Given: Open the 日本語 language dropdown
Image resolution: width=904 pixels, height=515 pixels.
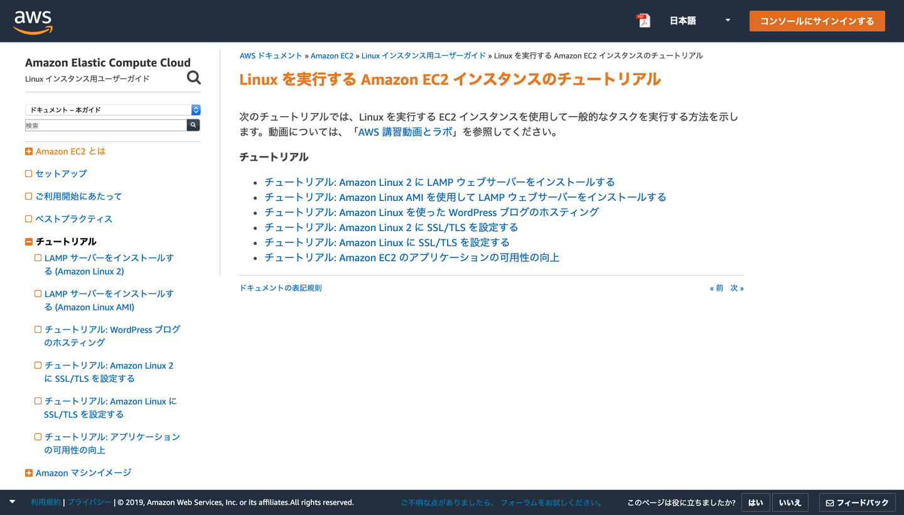Looking at the screenshot, I should coord(699,21).
